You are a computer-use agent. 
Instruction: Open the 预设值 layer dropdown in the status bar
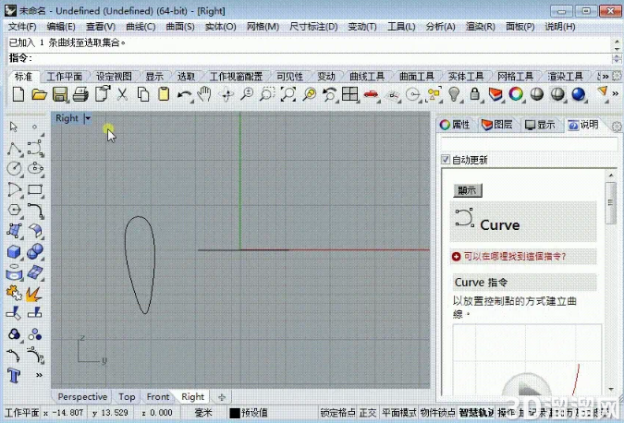pyautogui.click(x=254, y=413)
